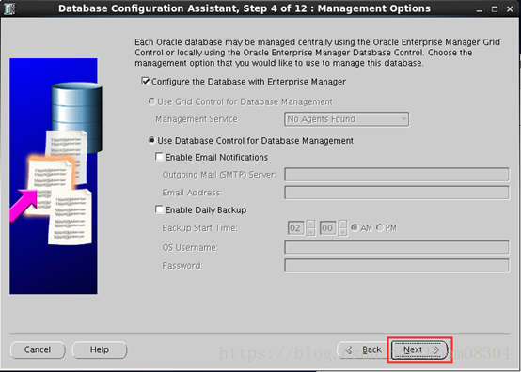Uncheck Configure the Database with Enterprise Manager
This screenshot has height=372, width=521.
coord(146,81)
